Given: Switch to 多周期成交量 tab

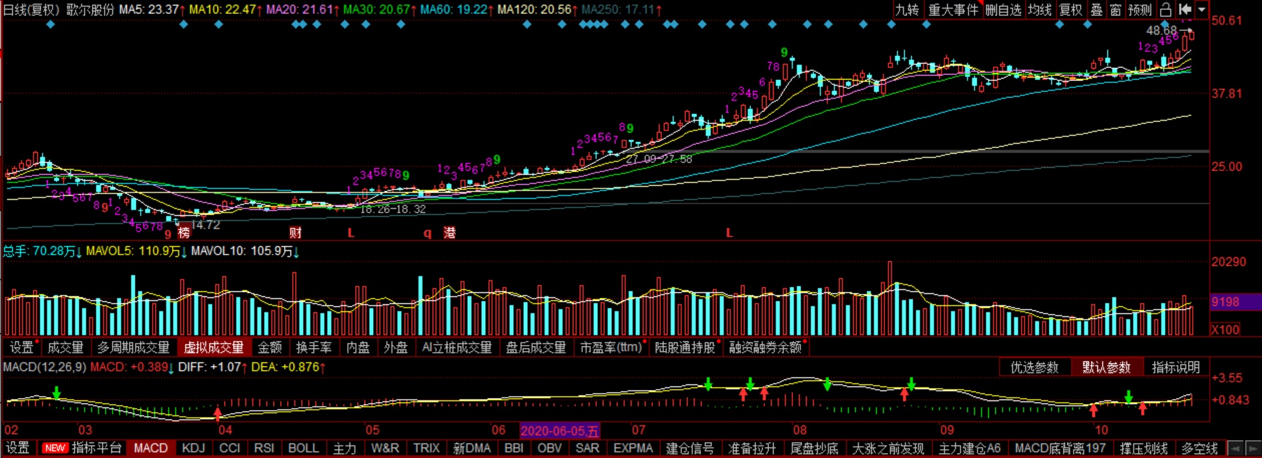Looking at the screenshot, I should point(133,347).
